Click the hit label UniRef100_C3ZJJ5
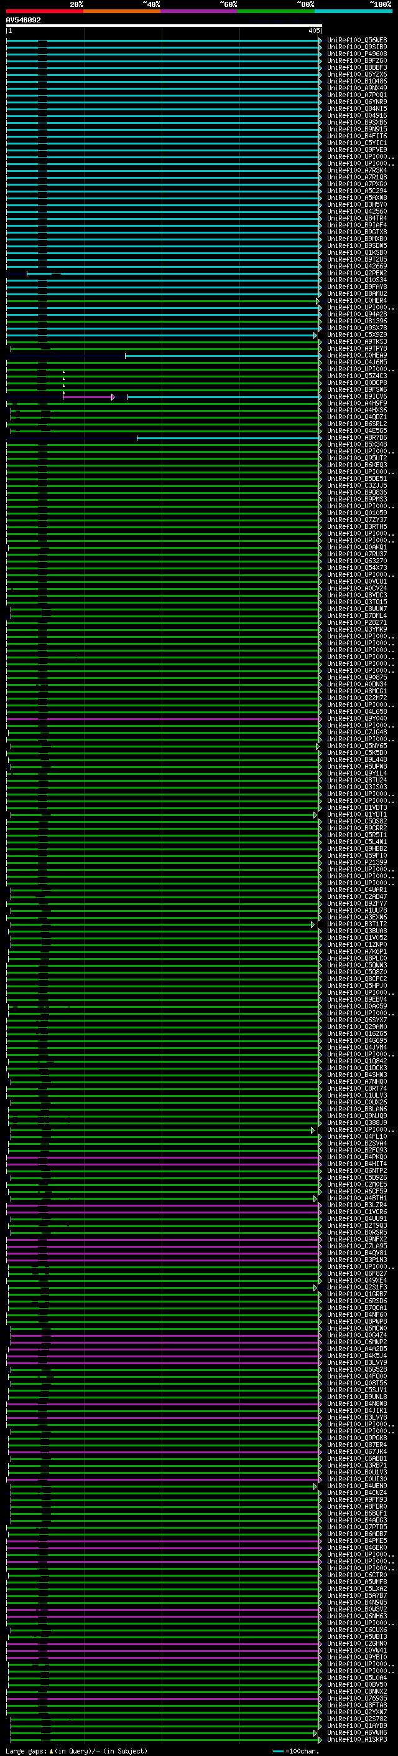Viewport: 398px width, 1756px height. coord(357,485)
